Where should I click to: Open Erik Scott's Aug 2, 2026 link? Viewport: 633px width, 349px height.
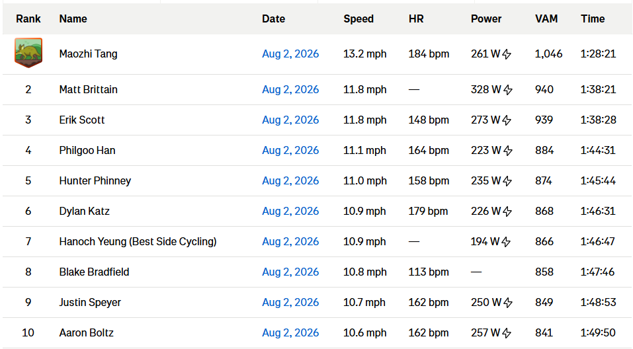pyautogui.click(x=290, y=120)
